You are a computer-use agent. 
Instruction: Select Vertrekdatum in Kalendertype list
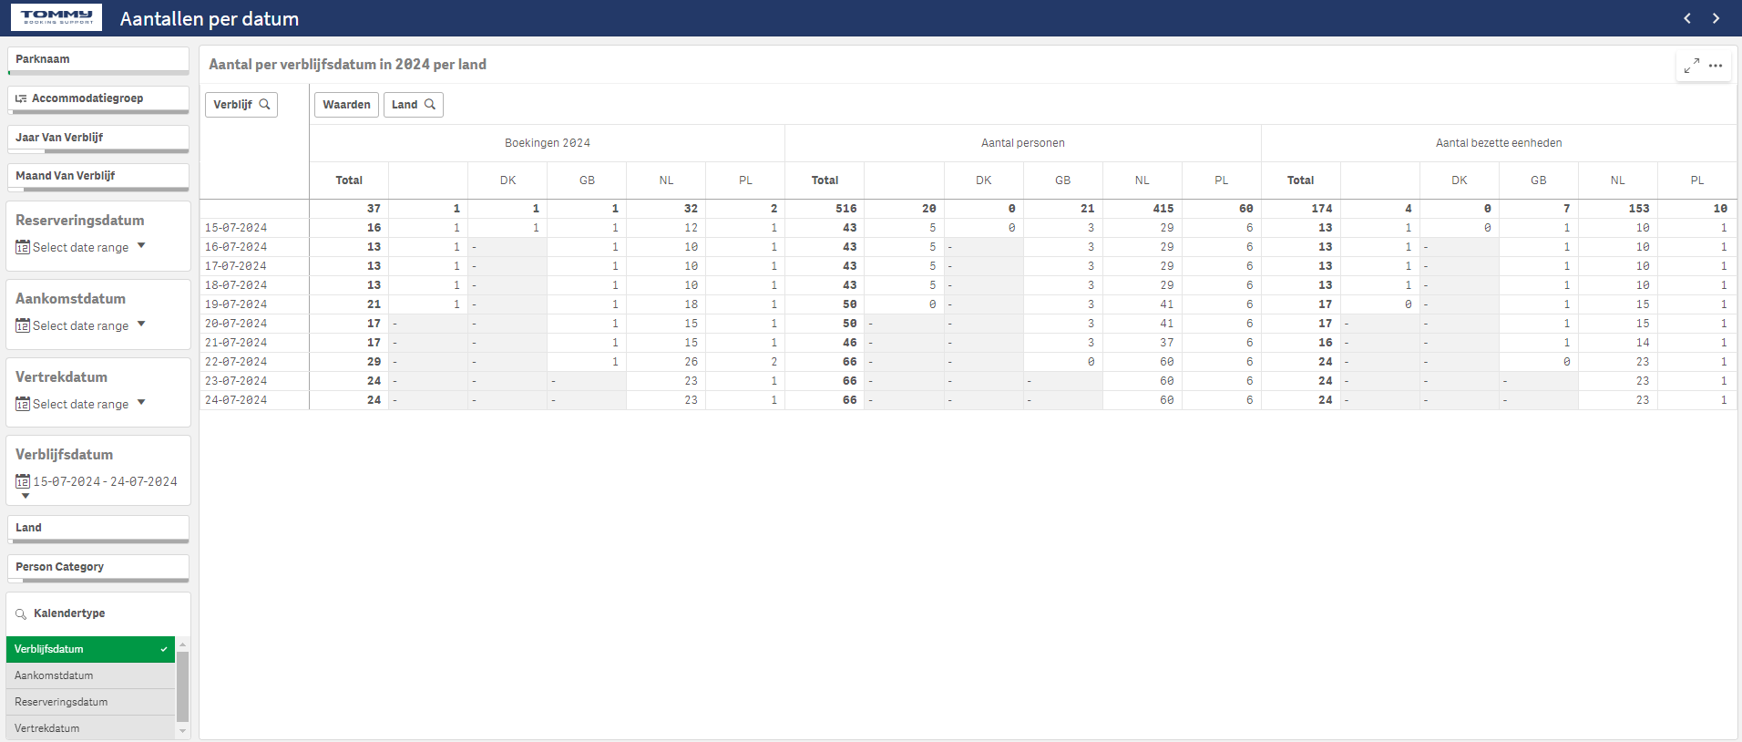90,728
